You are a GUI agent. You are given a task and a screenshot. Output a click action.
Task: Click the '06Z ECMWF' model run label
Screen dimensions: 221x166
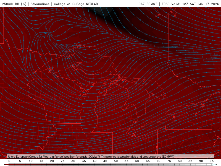pyautogui.click(x=148, y=4)
